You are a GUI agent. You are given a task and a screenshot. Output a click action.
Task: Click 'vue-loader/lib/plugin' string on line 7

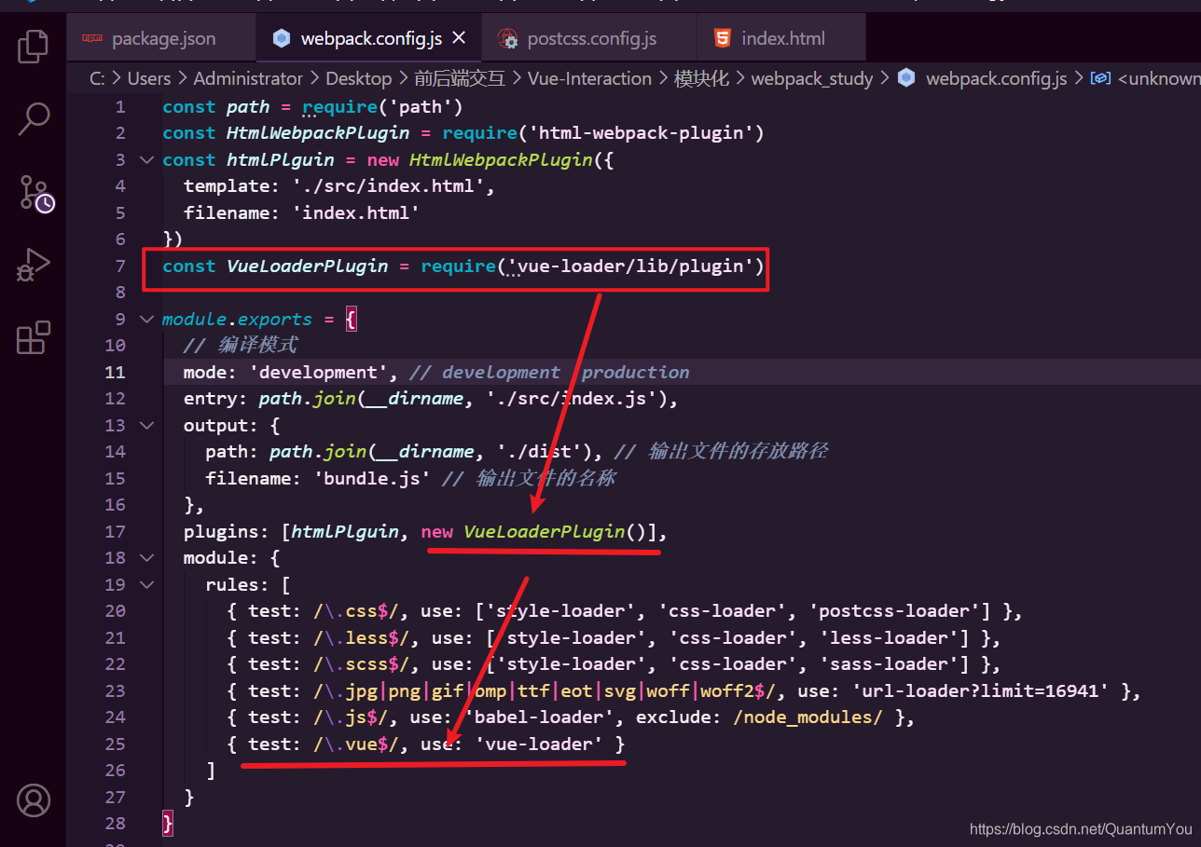click(630, 266)
